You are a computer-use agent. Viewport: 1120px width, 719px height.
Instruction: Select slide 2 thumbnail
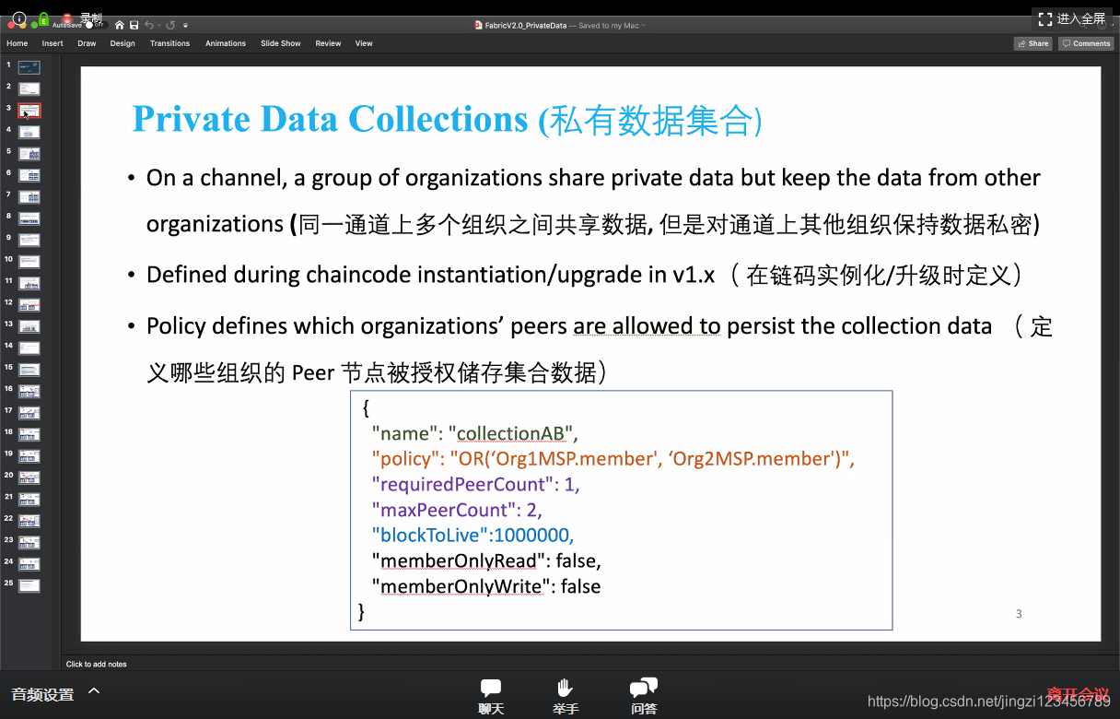(x=29, y=89)
